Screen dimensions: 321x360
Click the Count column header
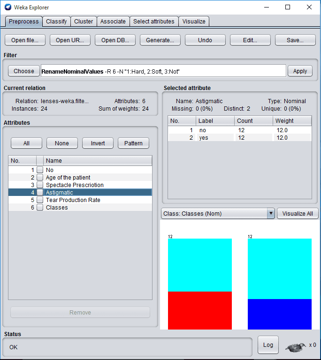click(253, 121)
